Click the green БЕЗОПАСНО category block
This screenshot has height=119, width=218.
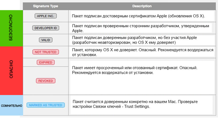pos(11,27)
